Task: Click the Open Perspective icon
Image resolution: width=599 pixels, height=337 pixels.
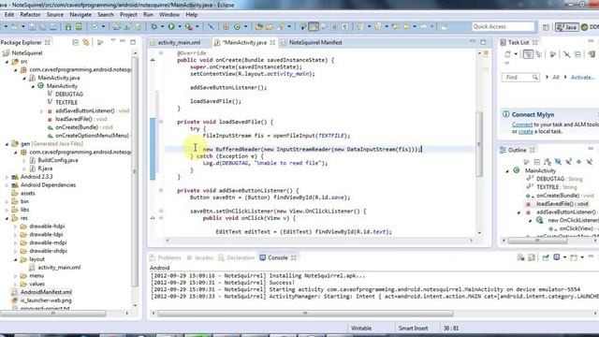Action: (x=546, y=27)
